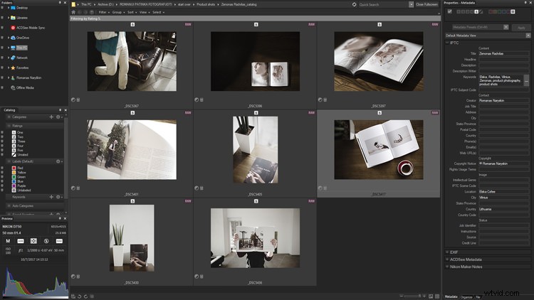Image resolution: width=534 pixels, height=300 pixels.
Task: Expand the EXIF section
Action: [447, 252]
